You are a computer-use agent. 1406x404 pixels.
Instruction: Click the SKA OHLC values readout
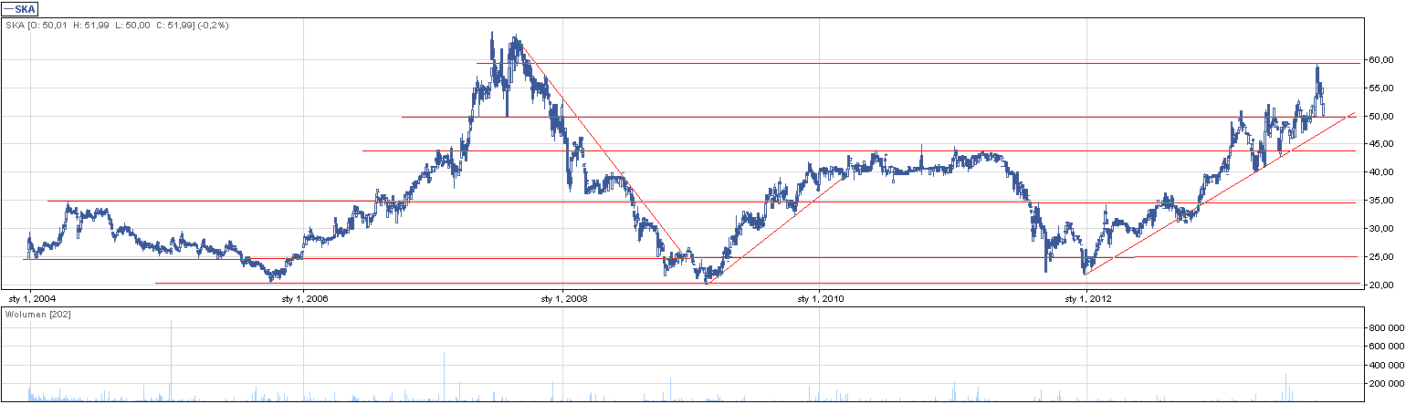pos(117,26)
